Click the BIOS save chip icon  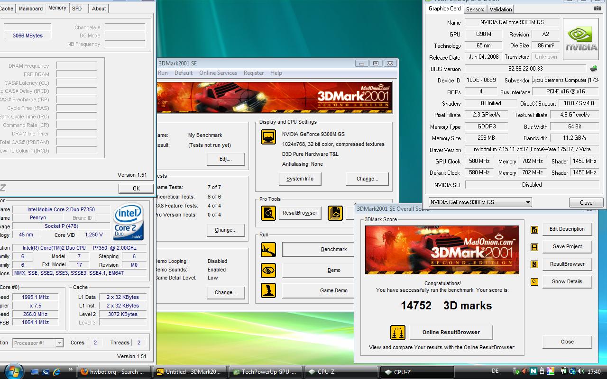pos(593,69)
